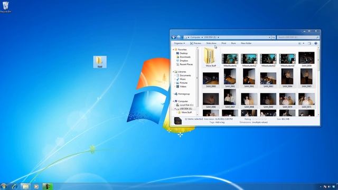Open the Organize menu
Viewport: 338px width, 190px height.
tap(180, 43)
